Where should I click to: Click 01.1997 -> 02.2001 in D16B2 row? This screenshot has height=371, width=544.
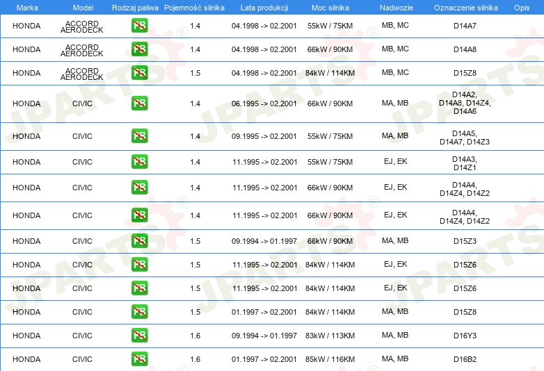click(x=264, y=359)
